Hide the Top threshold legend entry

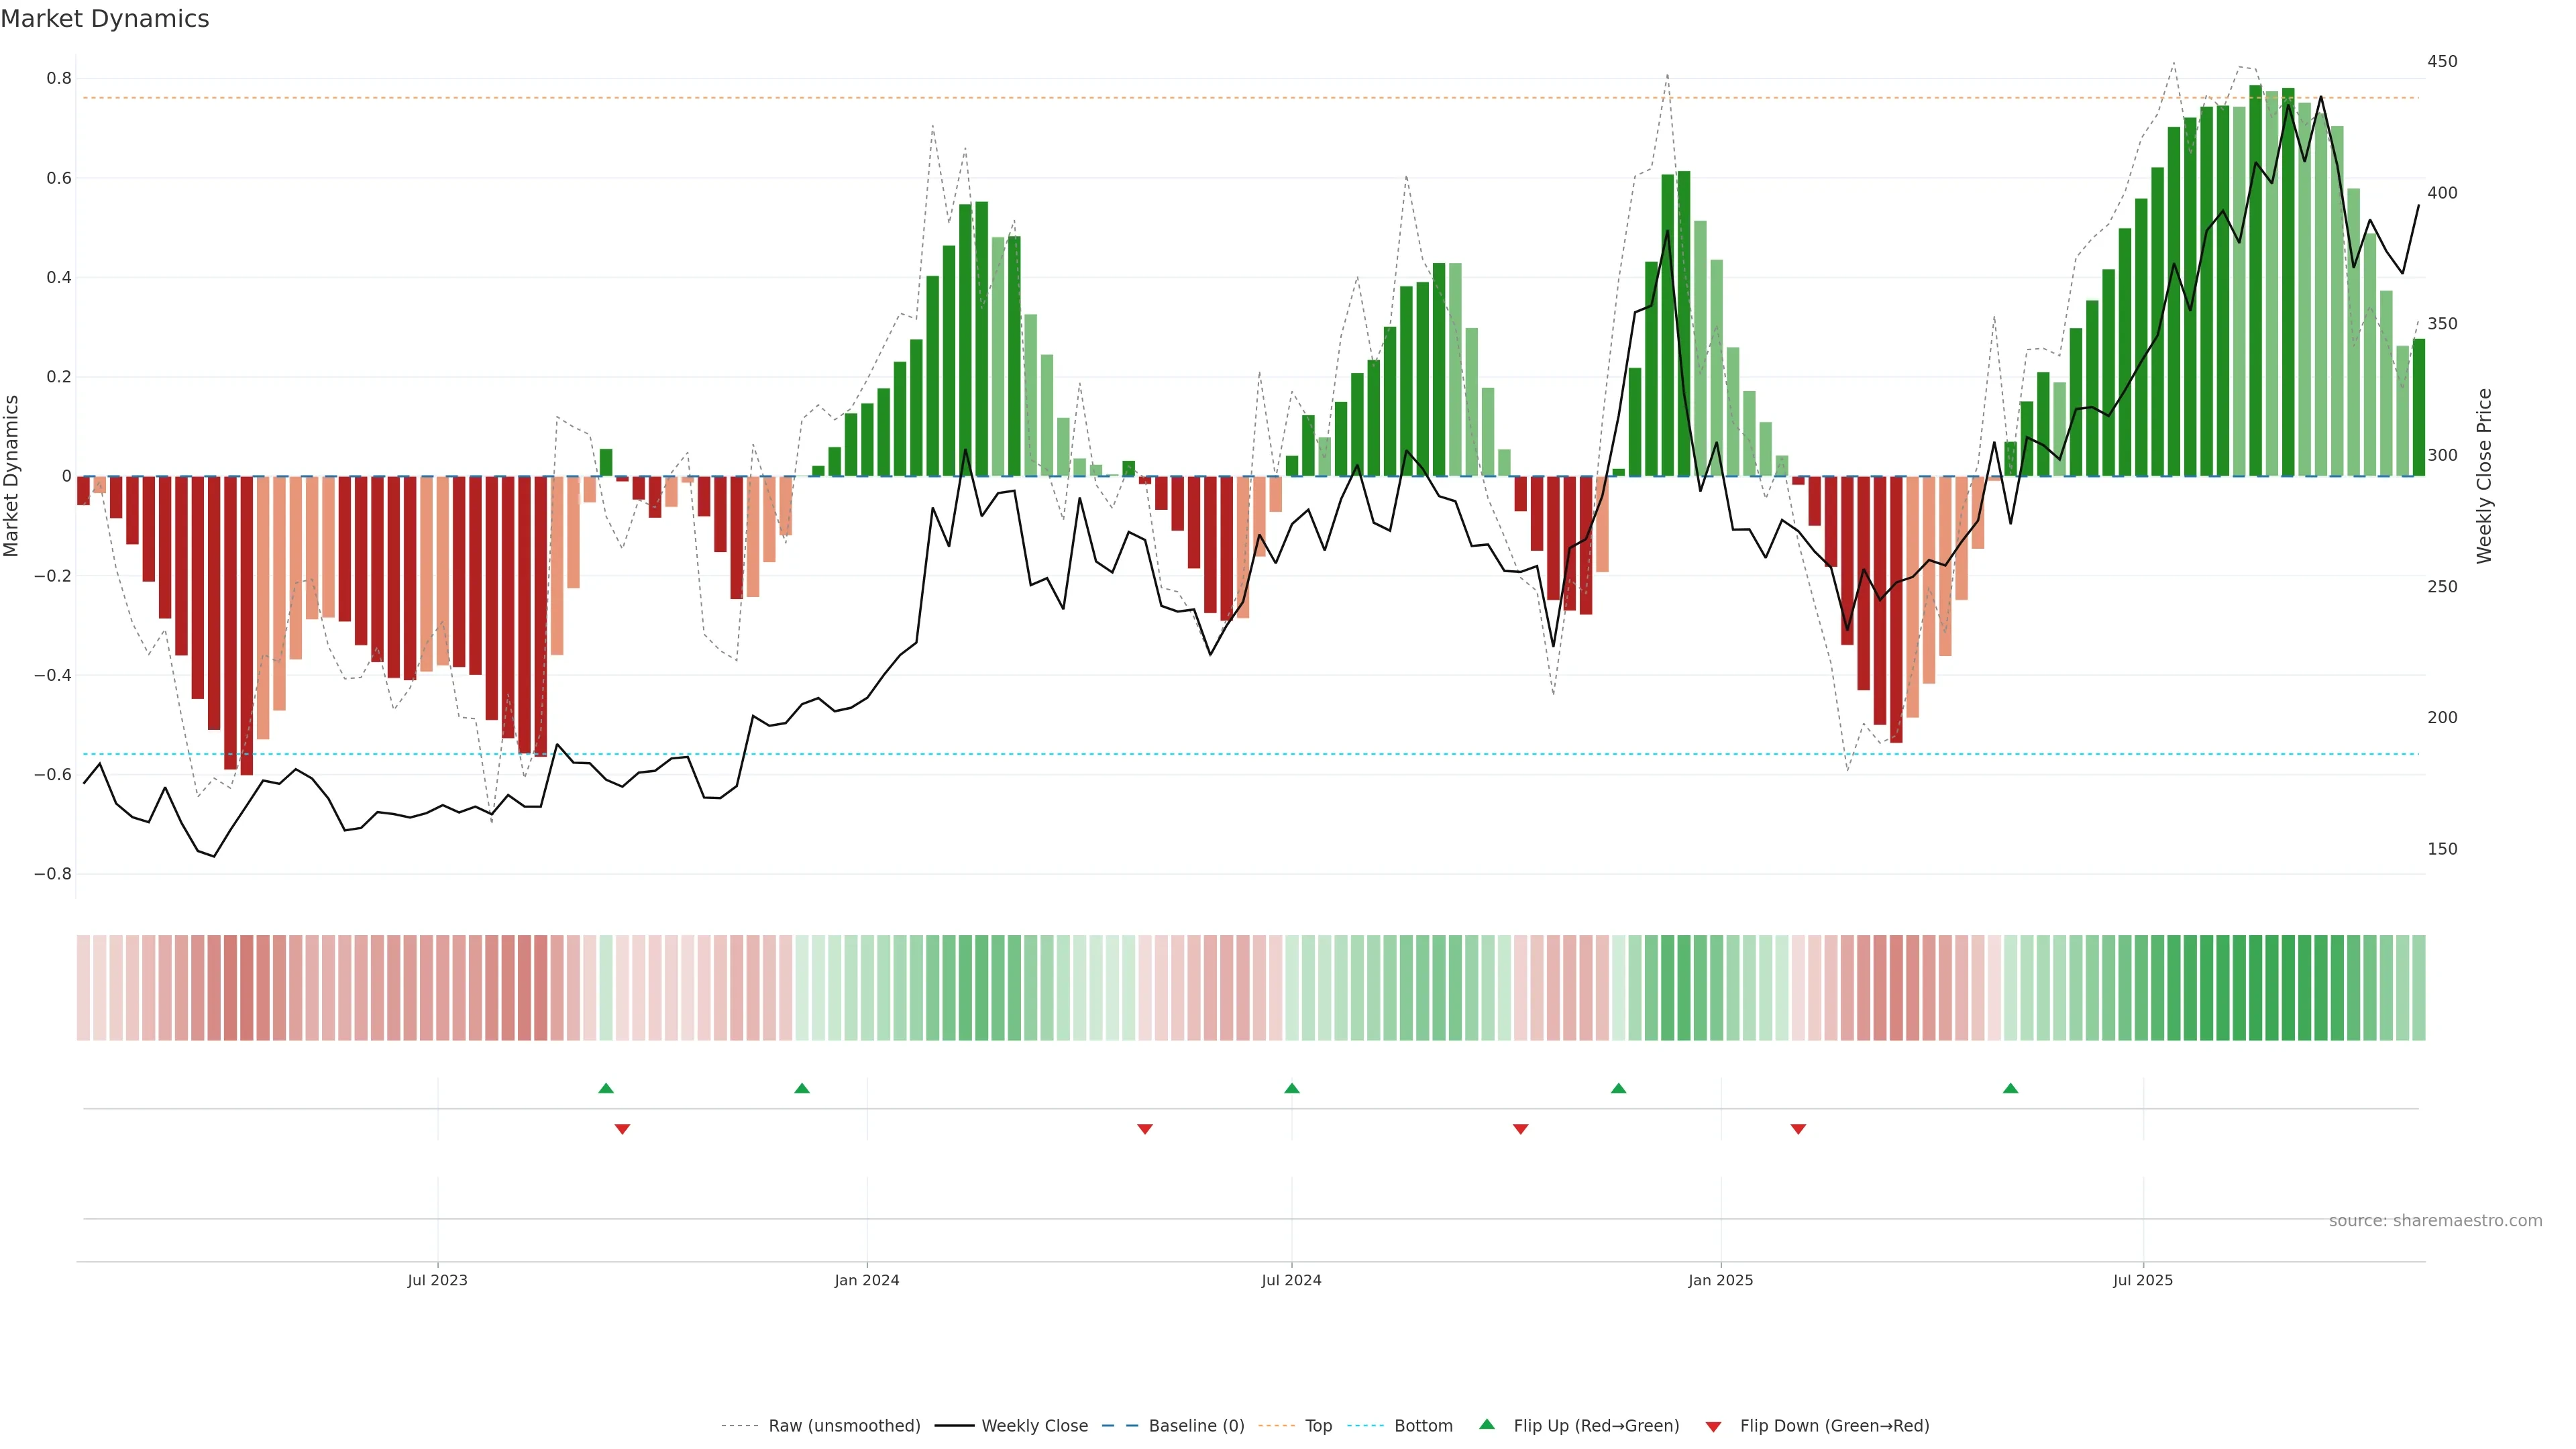[x=1318, y=1426]
